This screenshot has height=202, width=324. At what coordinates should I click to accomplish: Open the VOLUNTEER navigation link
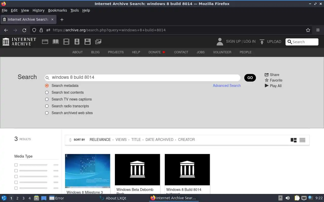tap(222, 52)
